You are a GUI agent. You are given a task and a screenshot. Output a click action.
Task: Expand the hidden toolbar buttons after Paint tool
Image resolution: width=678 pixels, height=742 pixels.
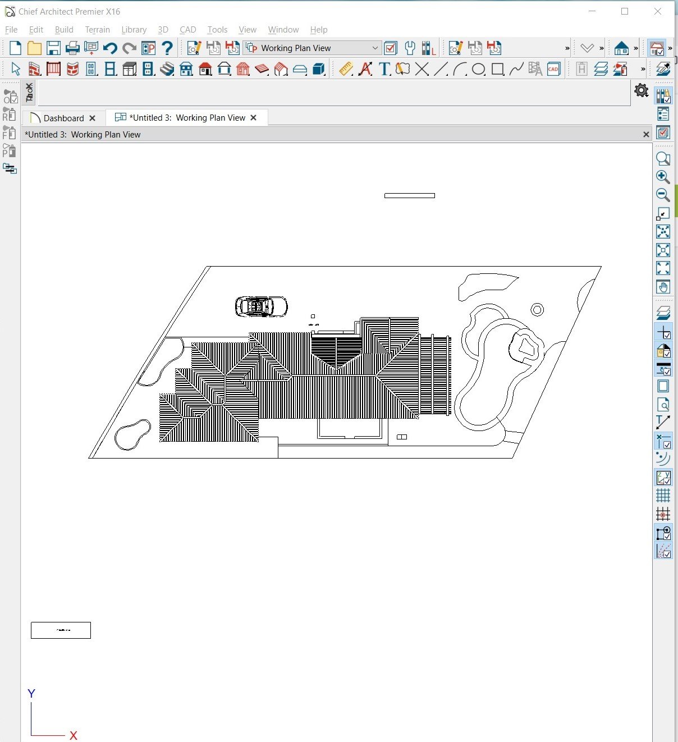tap(643, 69)
